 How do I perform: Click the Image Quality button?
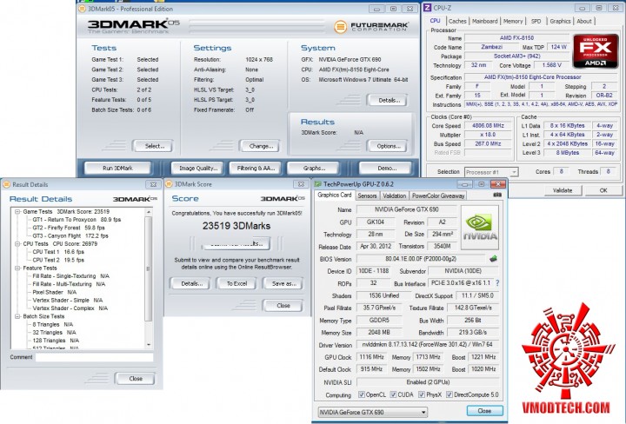[x=198, y=168]
